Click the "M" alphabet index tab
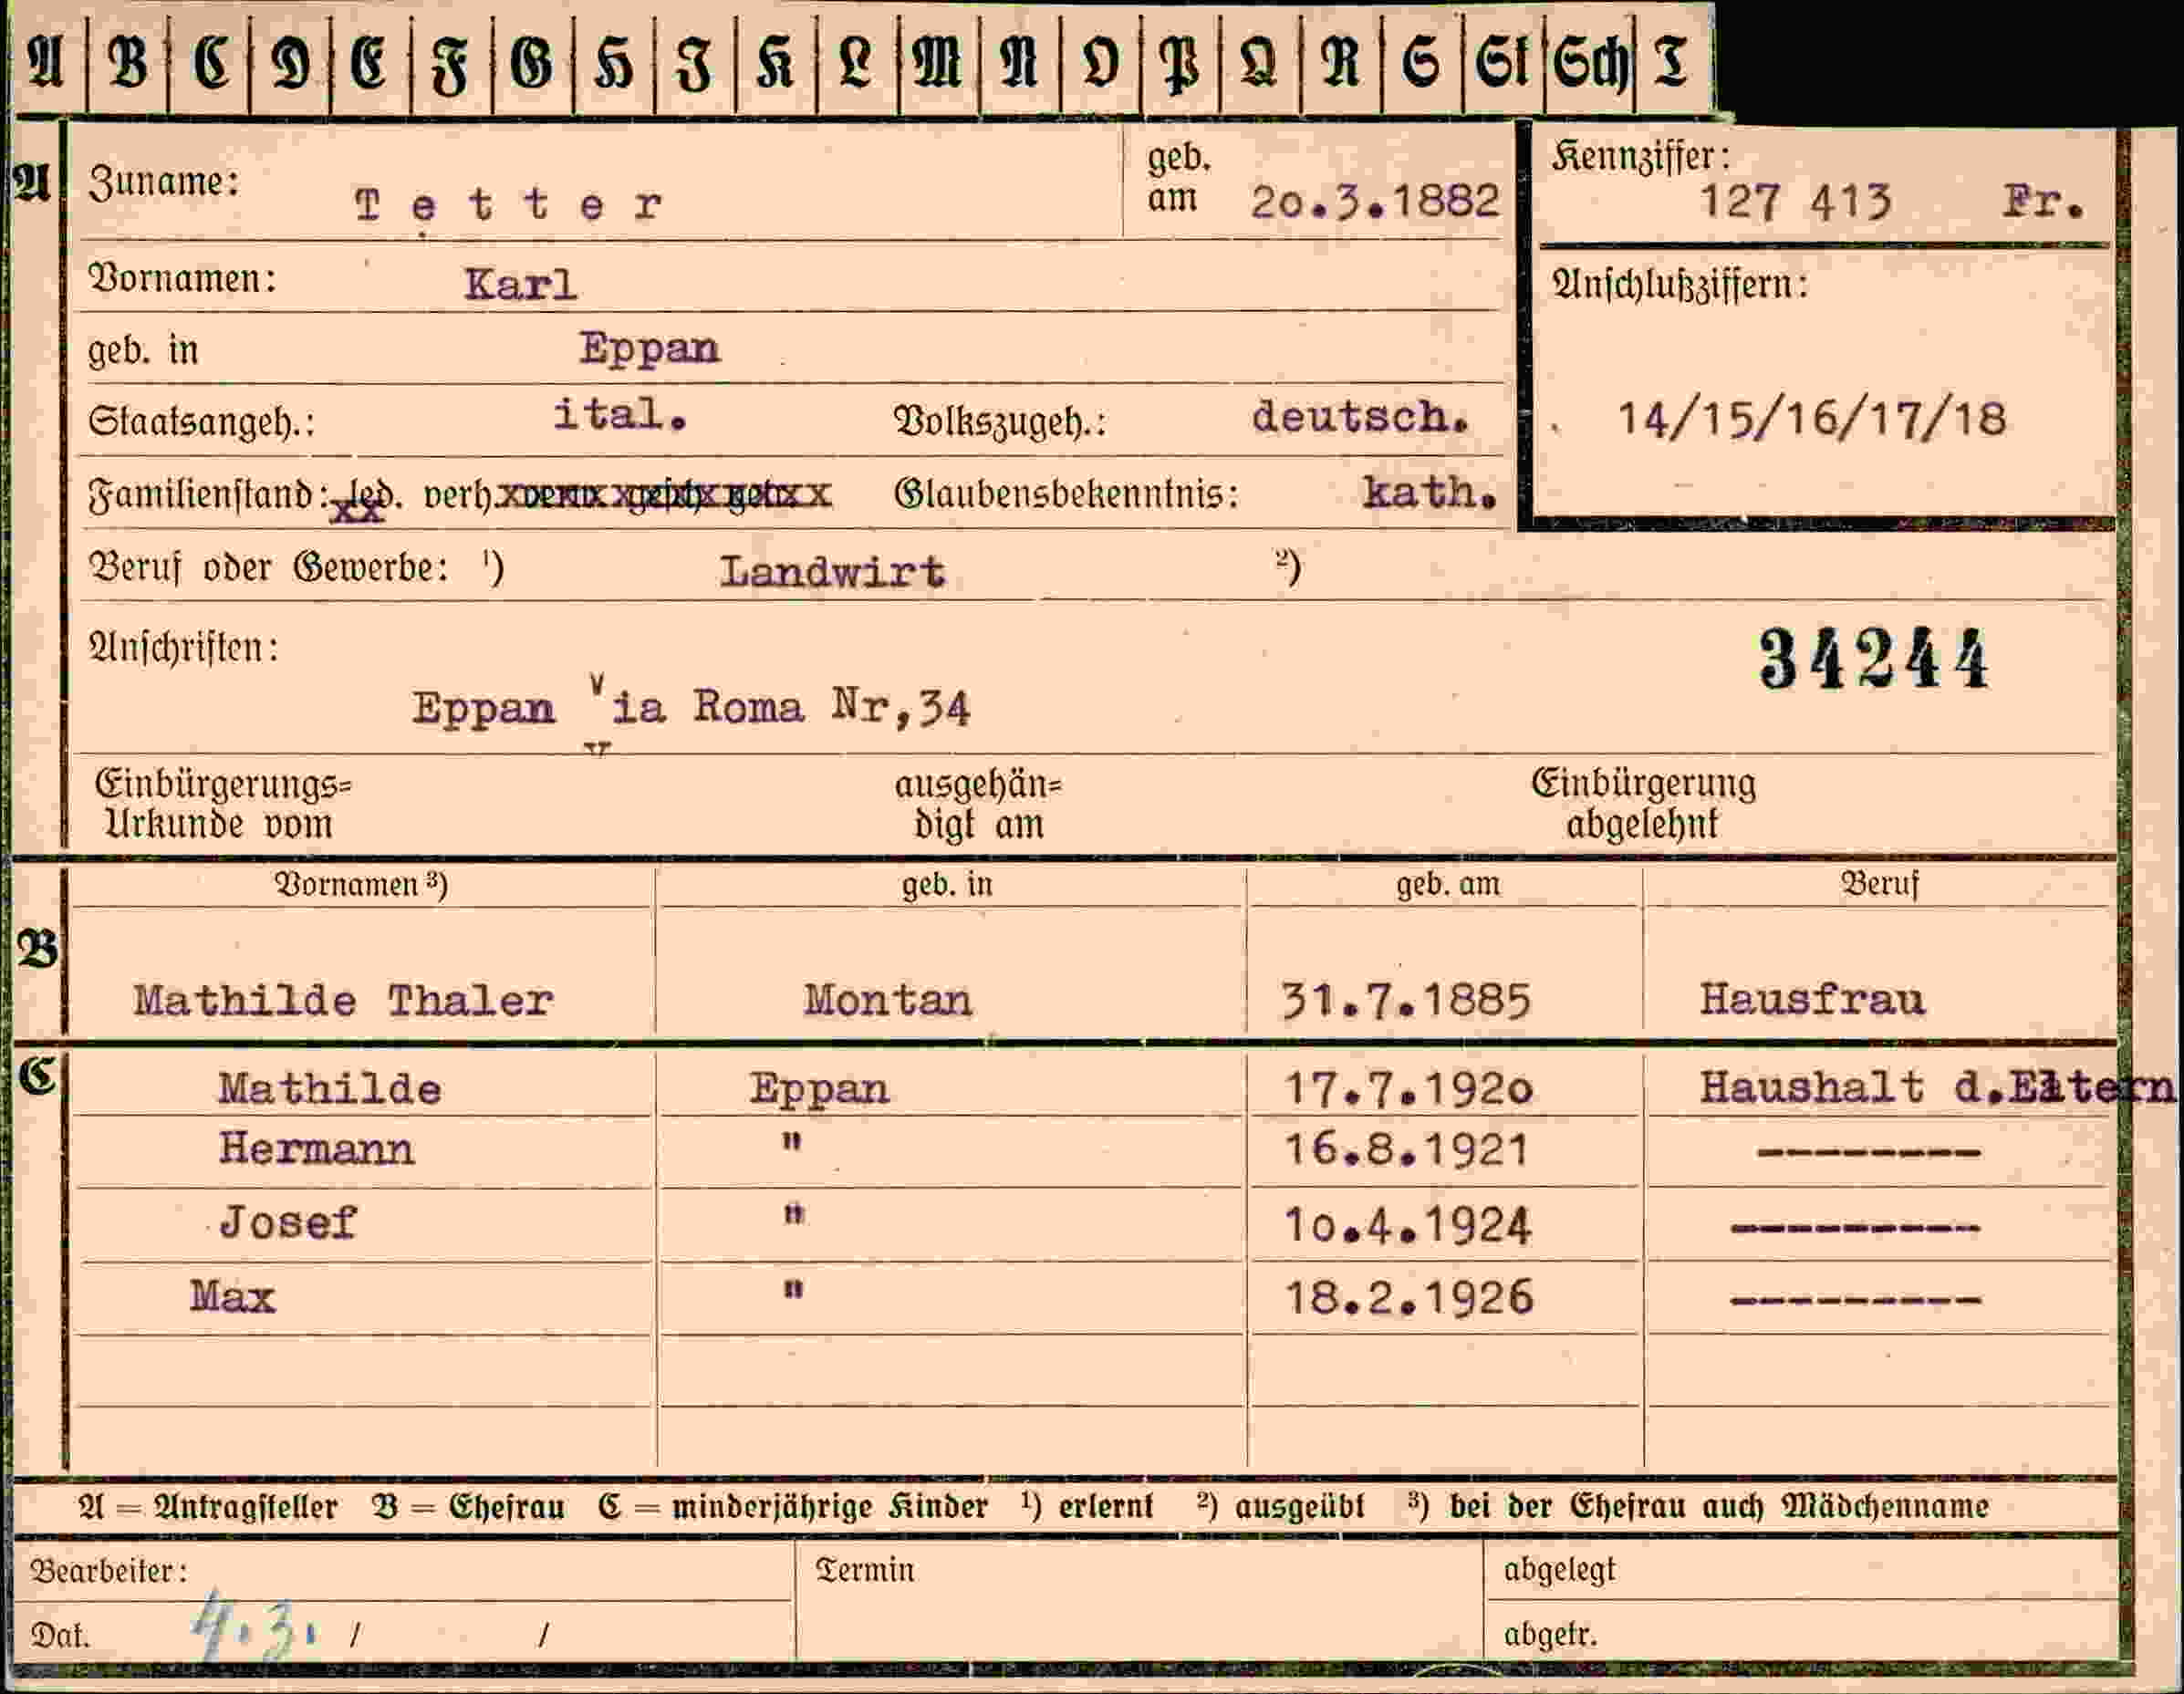This screenshot has width=2184, height=1694. [936, 62]
